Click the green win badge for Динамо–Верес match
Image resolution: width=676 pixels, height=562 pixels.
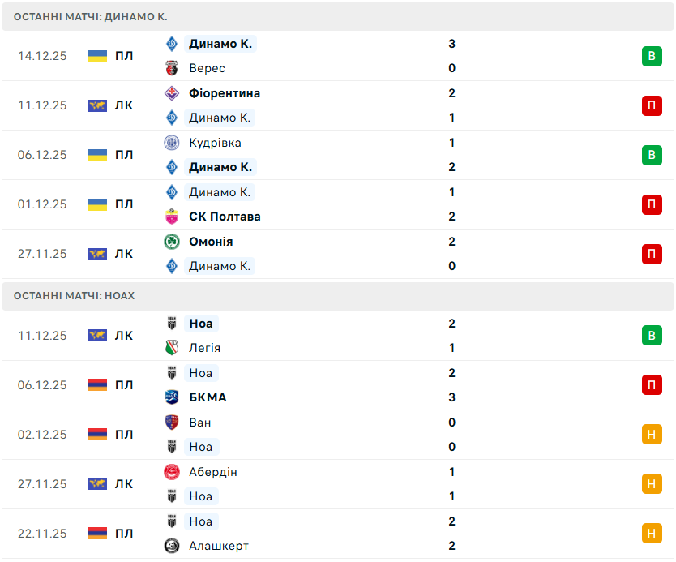(652, 56)
